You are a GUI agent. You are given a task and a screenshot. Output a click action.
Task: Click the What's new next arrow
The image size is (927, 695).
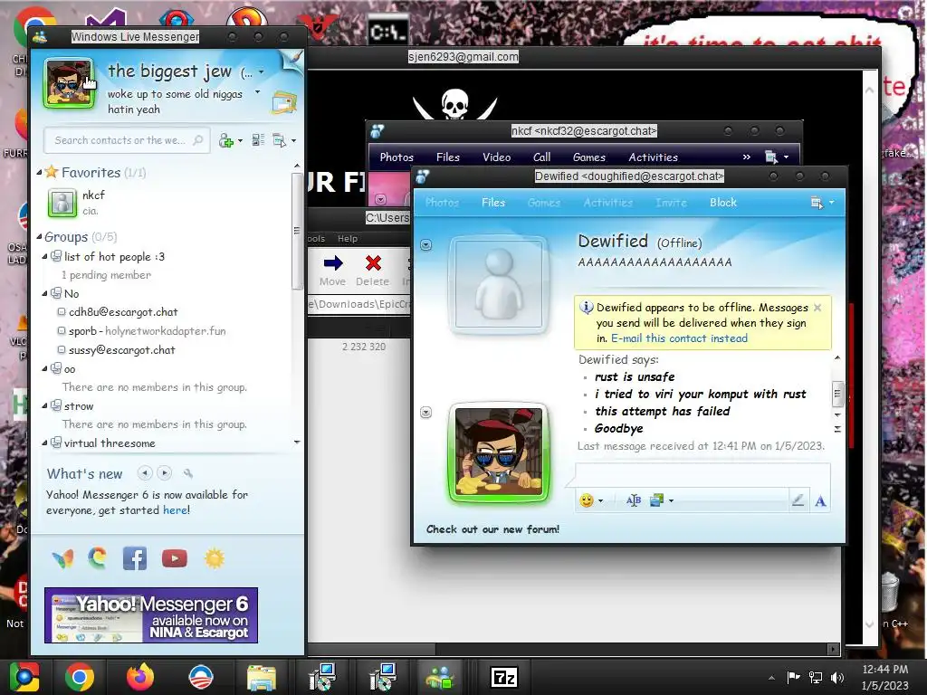point(165,472)
